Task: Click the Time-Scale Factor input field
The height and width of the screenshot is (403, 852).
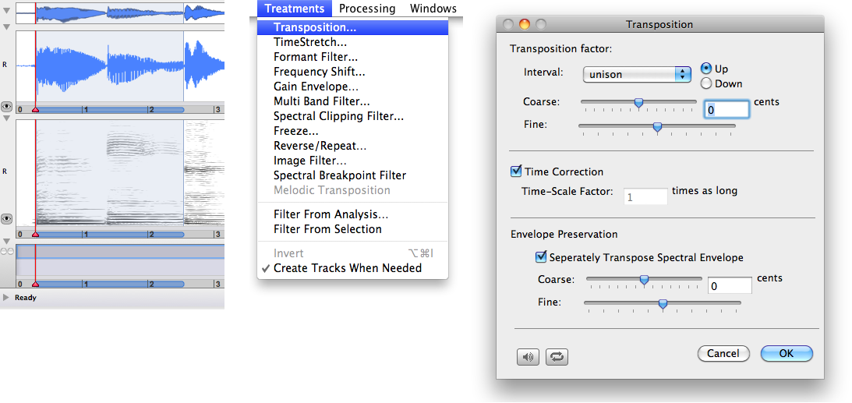Action: [x=645, y=197]
